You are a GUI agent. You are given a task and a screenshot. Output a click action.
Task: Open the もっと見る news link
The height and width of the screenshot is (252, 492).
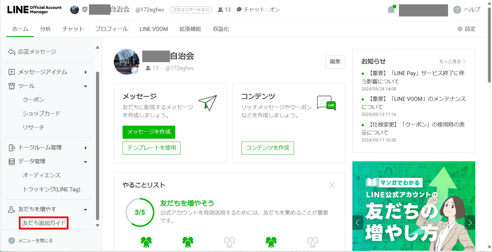452,61
